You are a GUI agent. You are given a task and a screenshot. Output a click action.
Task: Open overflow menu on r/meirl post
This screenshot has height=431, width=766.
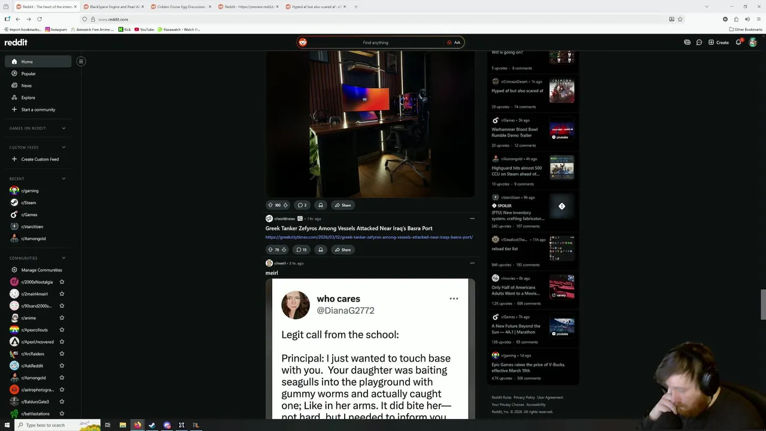click(472, 263)
